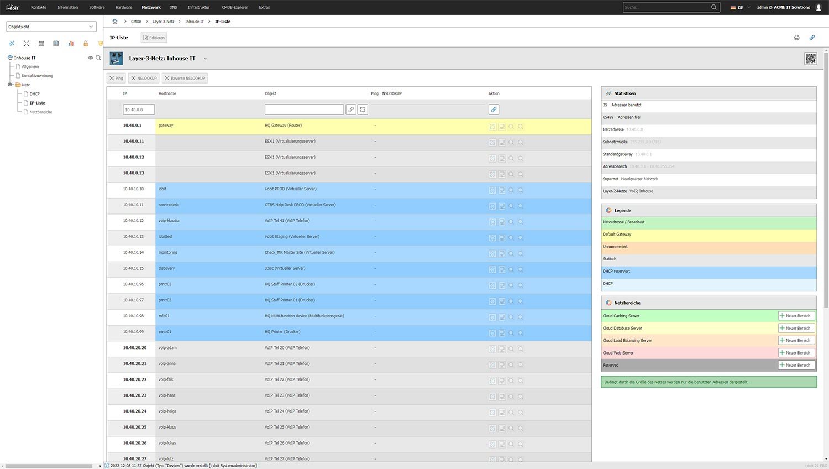Click the Netzadresse / Broadcast legend color row
Viewport: 829px width, 469px height.
[x=709, y=222]
